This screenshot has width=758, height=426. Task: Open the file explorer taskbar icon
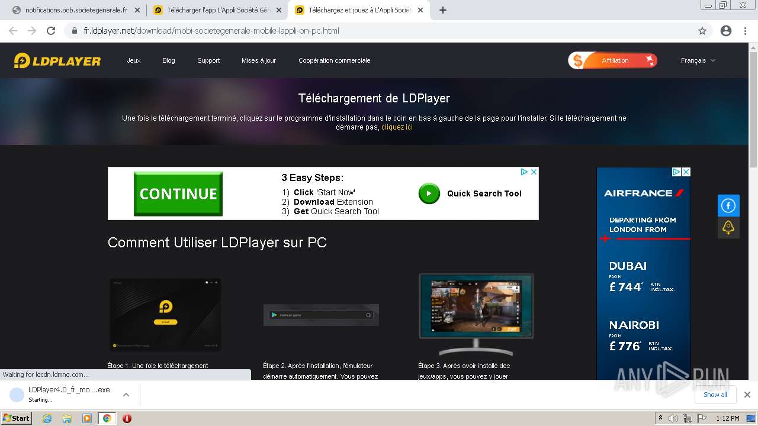pyautogui.click(x=67, y=418)
